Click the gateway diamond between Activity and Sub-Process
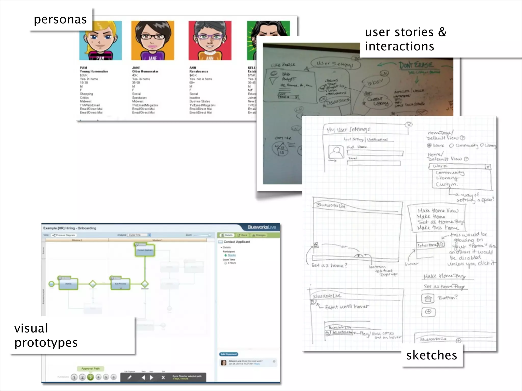 point(93,284)
